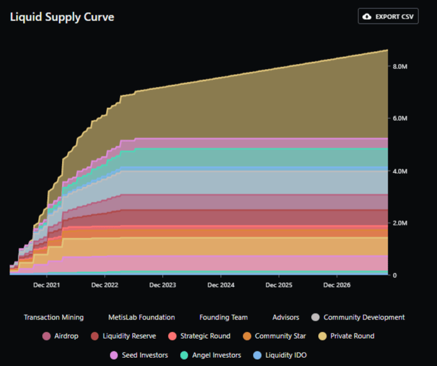Click the EXPORT CSV button

[x=388, y=17]
